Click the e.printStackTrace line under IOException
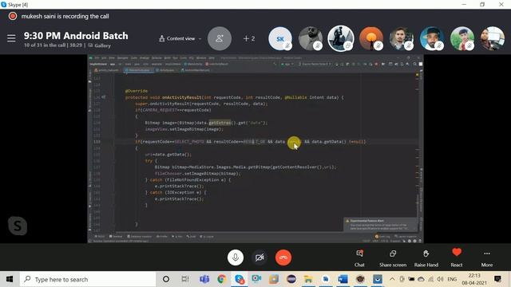The image size is (511, 287). [x=179, y=199]
